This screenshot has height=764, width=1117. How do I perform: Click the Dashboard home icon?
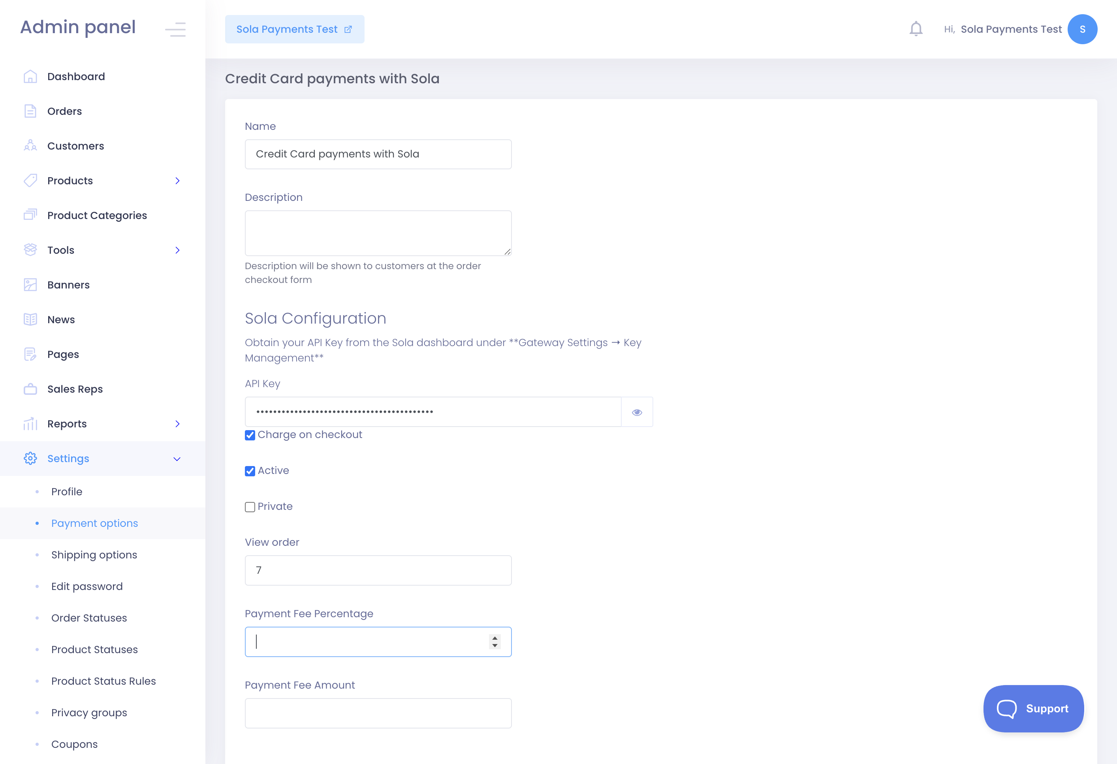pyautogui.click(x=30, y=76)
